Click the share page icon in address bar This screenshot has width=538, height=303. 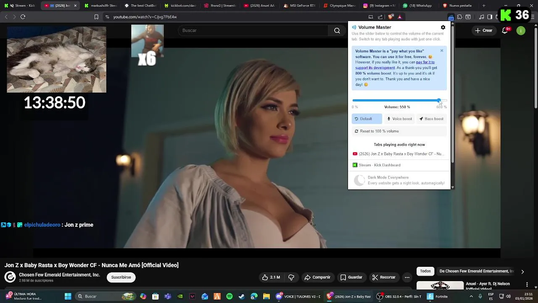point(380,17)
